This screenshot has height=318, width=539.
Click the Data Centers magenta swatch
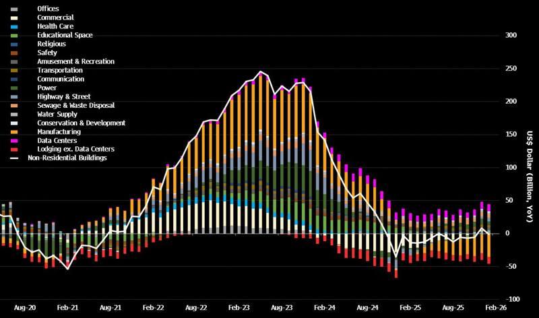click(14, 141)
